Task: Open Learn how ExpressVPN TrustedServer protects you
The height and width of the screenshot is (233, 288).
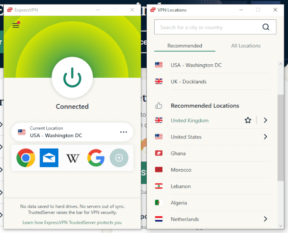Action: click(x=72, y=222)
